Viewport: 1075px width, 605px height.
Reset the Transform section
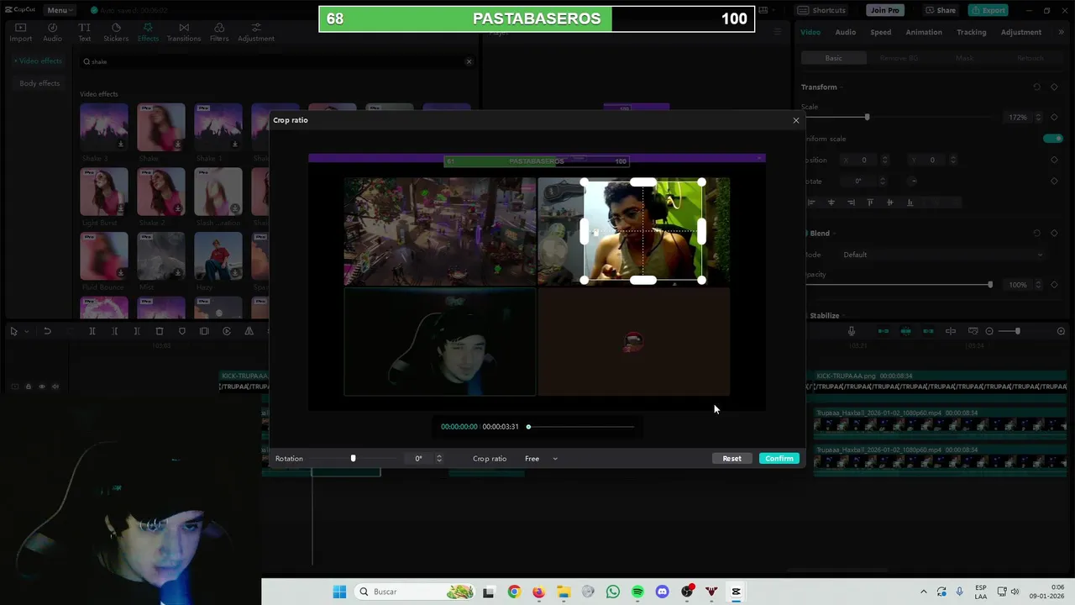click(x=1036, y=87)
